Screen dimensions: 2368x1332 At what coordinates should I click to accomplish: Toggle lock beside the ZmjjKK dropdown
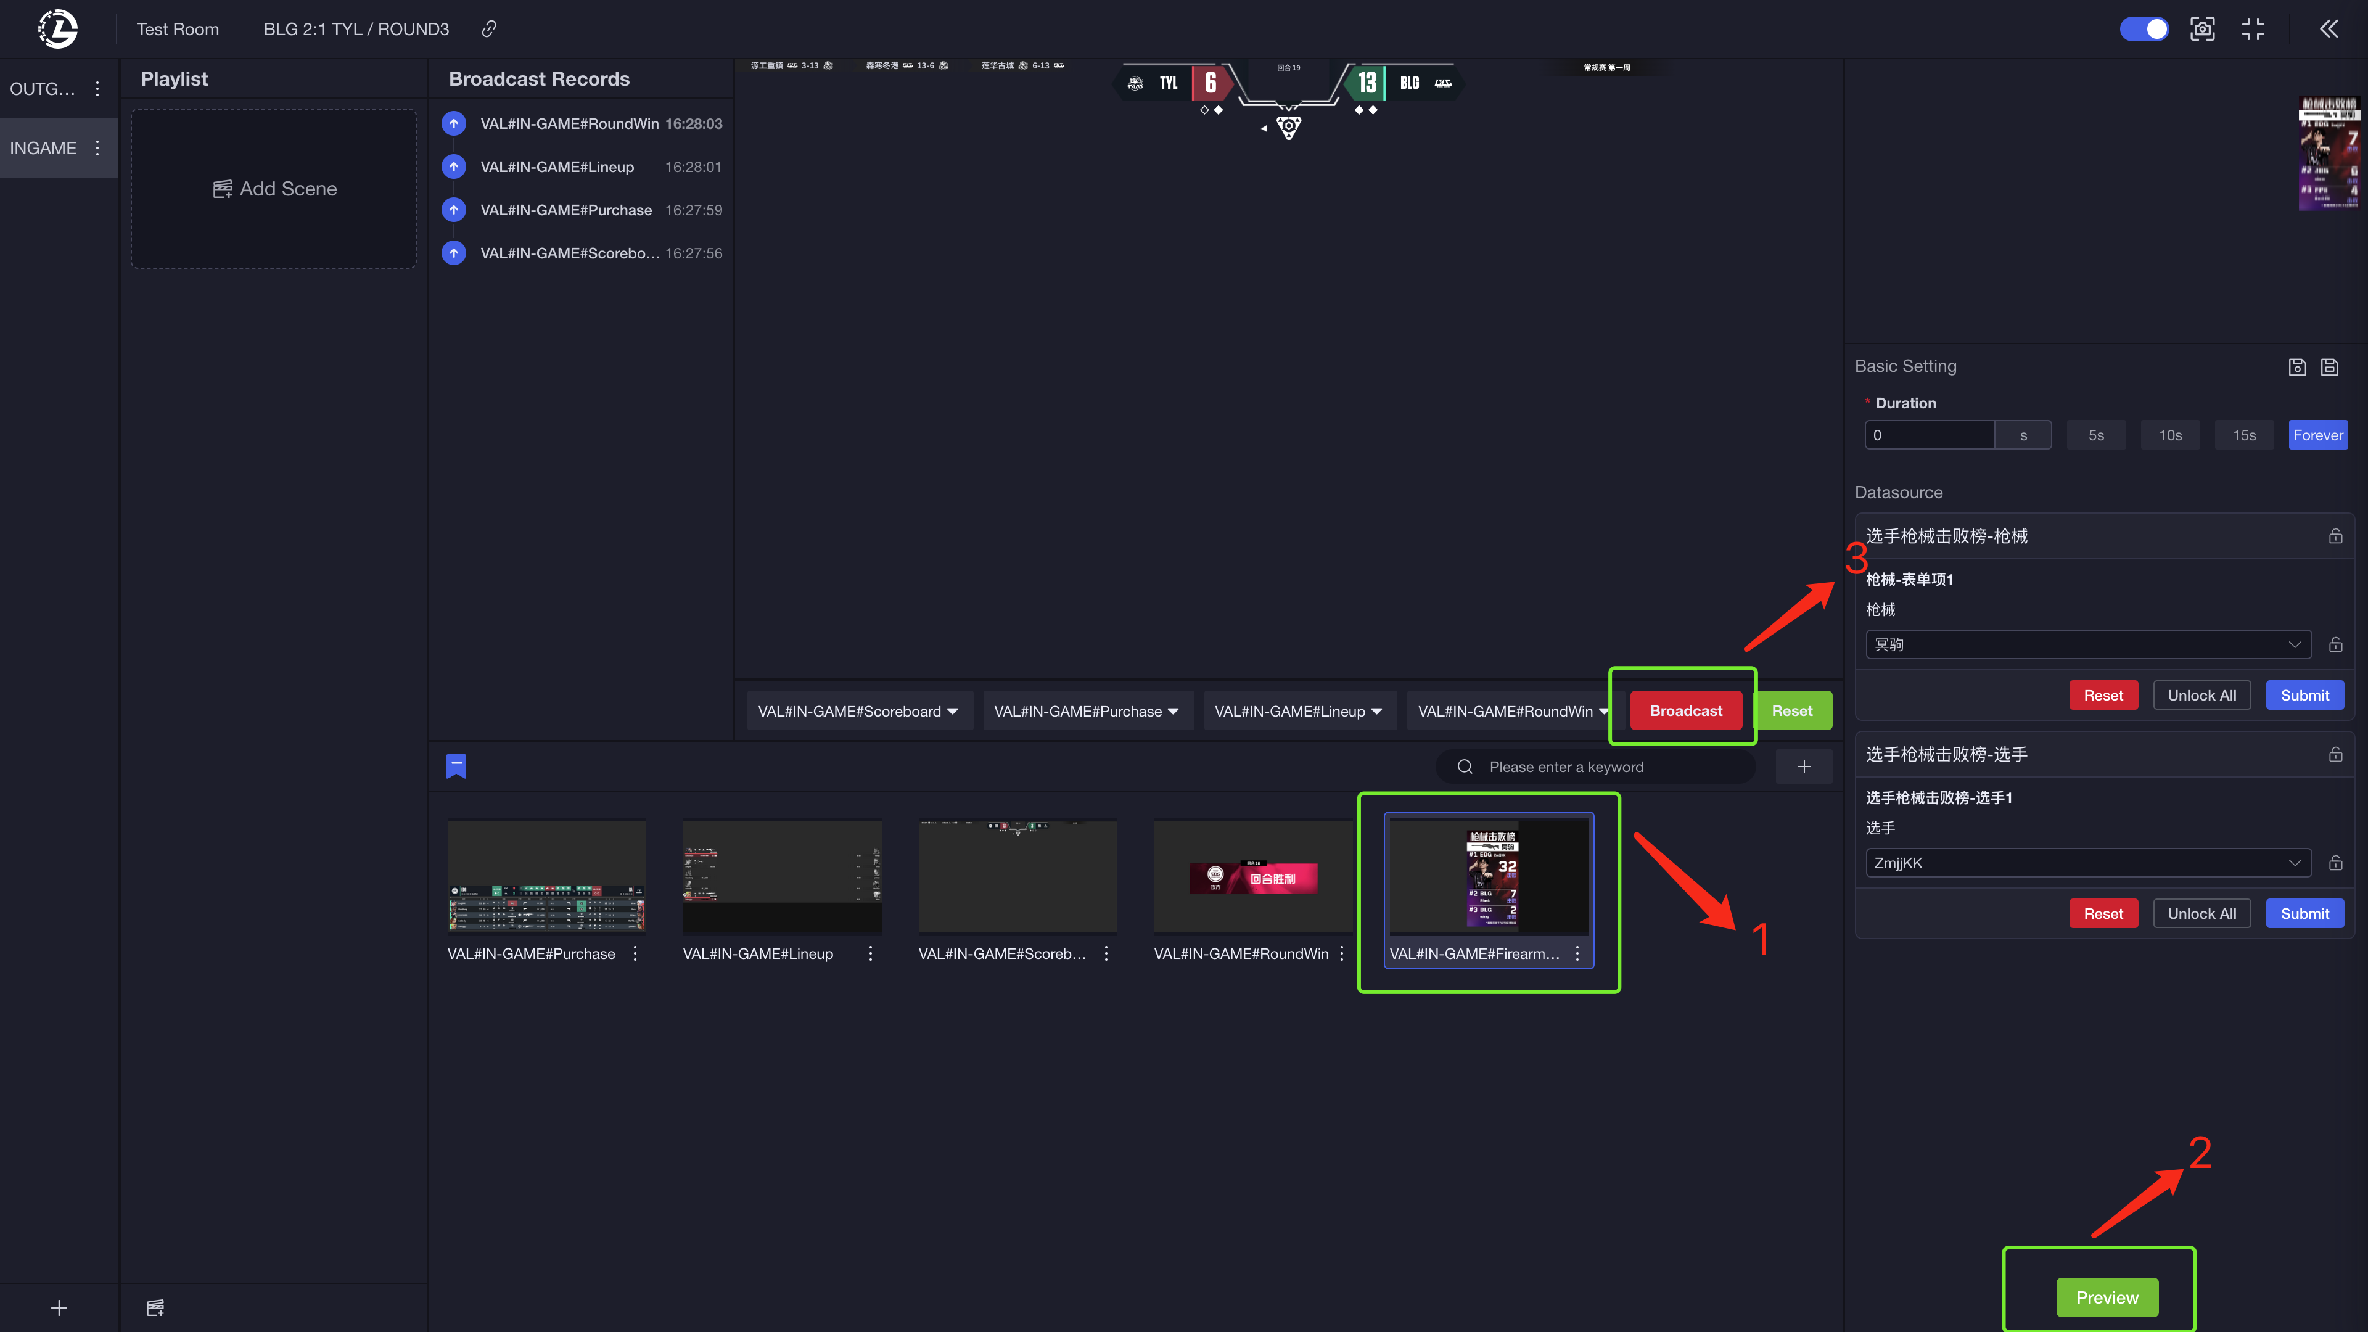click(x=2335, y=863)
